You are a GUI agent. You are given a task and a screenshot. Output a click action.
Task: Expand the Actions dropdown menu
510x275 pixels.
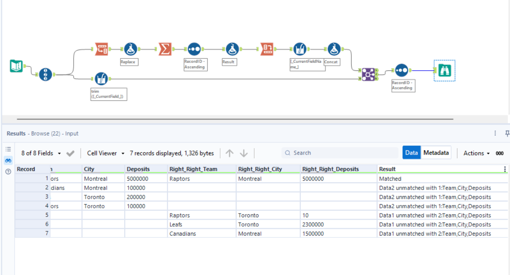[475, 153]
